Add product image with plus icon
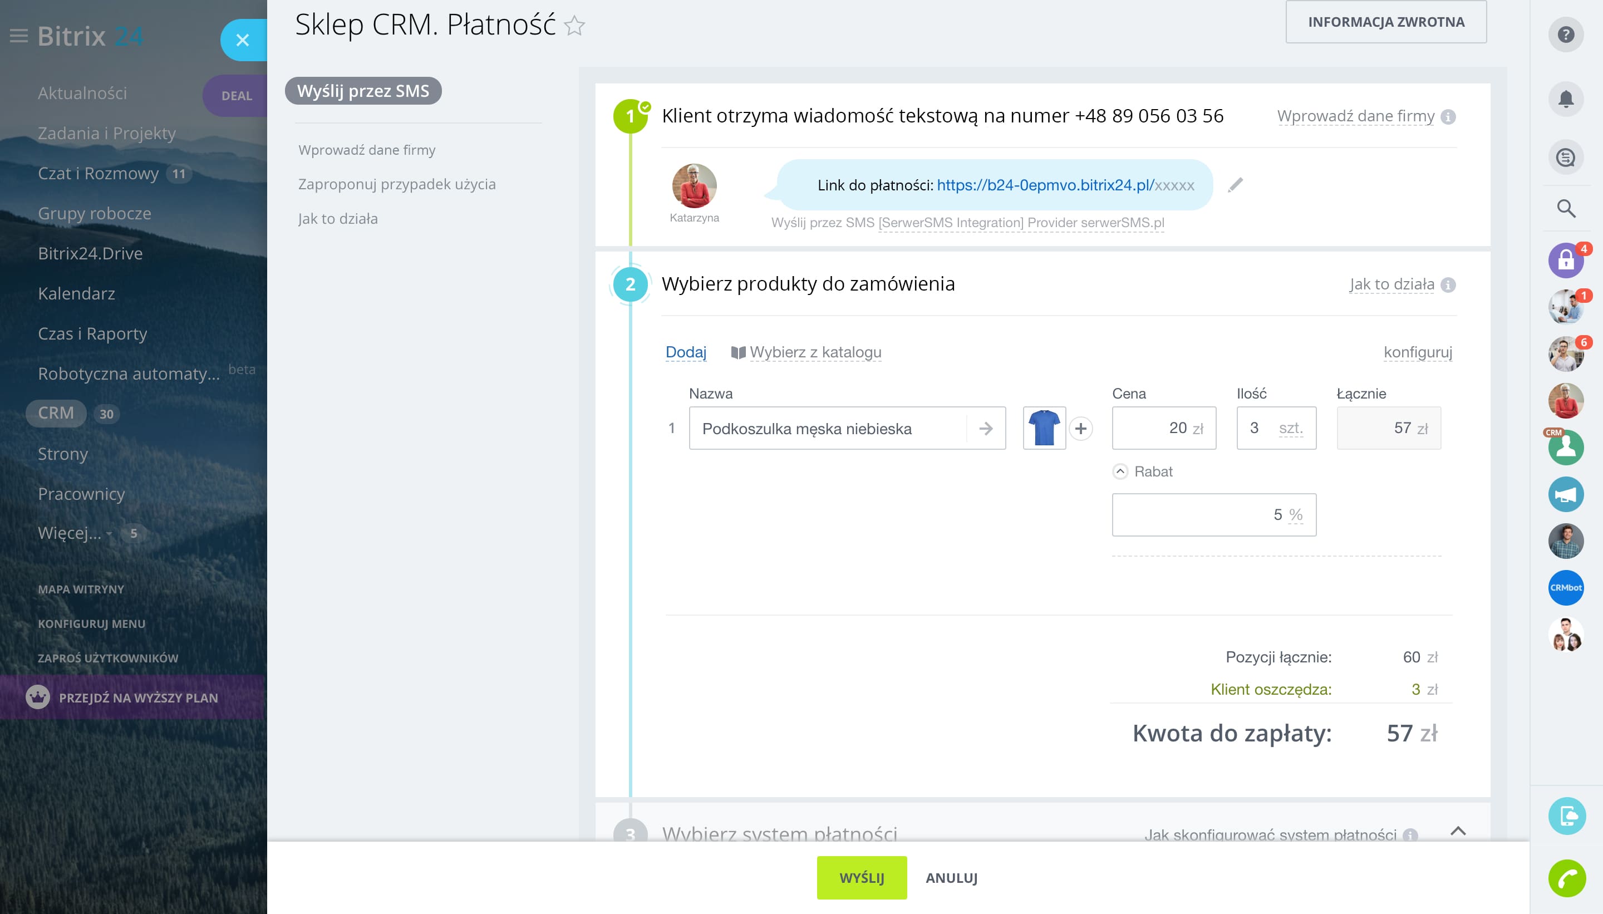1603x914 pixels. coord(1080,429)
